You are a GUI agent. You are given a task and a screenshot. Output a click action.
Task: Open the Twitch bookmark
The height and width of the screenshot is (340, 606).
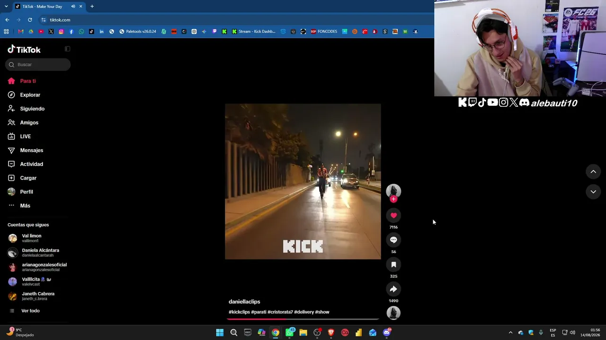tap(214, 32)
